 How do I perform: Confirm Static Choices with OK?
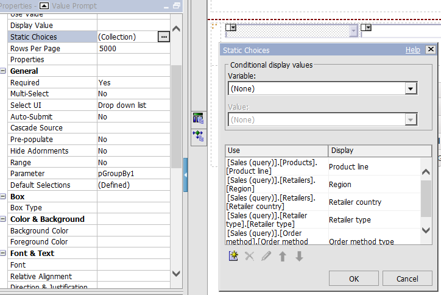pyautogui.click(x=354, y=279)
